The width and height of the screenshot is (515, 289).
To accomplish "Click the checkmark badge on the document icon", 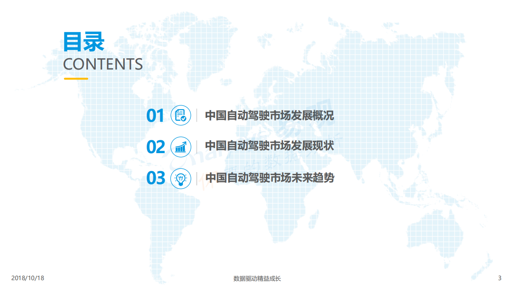I will 184,119.
